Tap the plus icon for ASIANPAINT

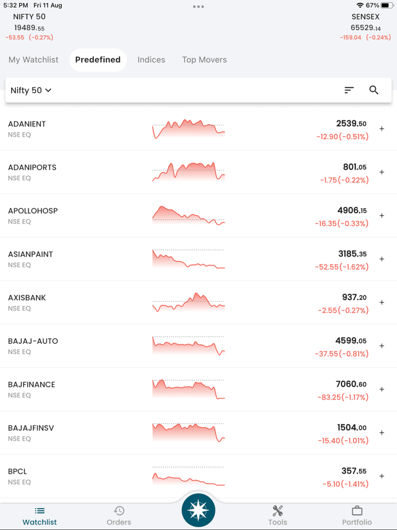pos(382,259)
